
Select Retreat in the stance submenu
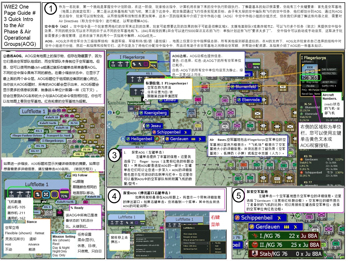[218, 249]
